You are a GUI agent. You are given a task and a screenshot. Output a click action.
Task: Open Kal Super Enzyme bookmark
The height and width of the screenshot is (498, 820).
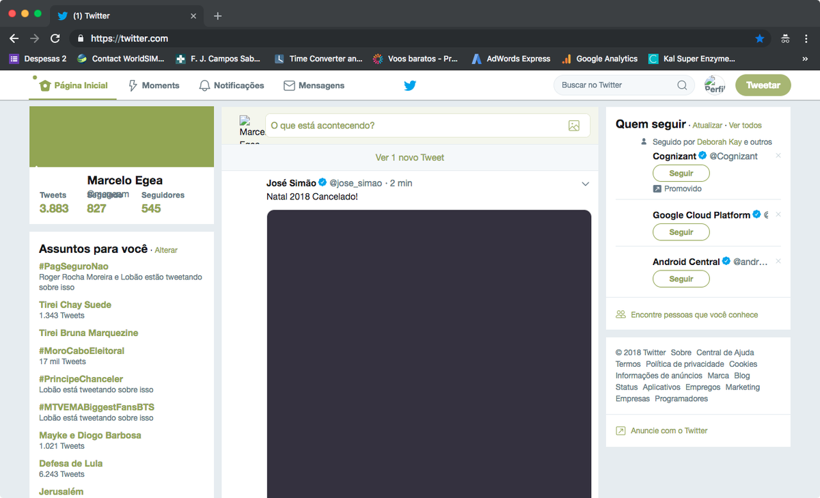[x=692, y=59]
